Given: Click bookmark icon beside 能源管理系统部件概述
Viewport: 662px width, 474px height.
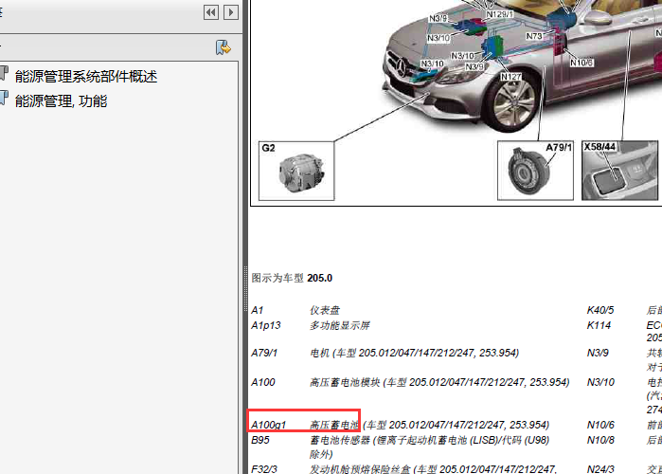Looking at the screenshot, I should click(4, 74).
